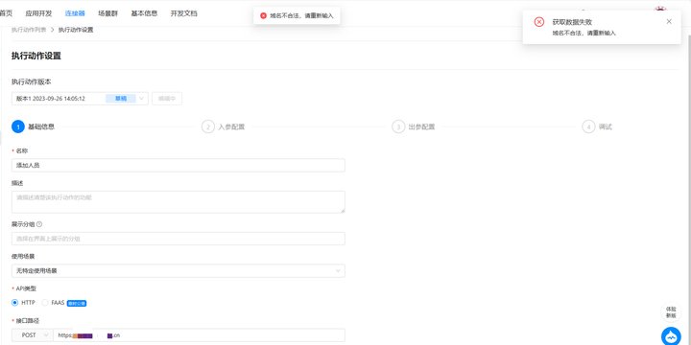Open the 展示分组 selection field
Screen dimensions: 691x345
[179, 239]
